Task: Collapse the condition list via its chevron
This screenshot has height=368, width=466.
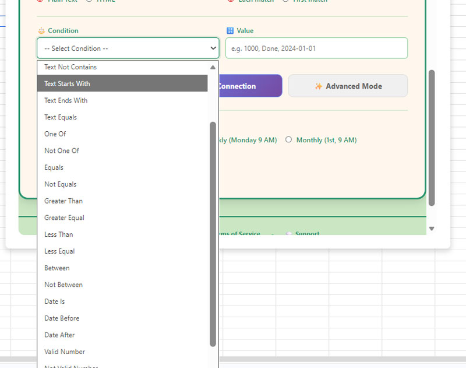Action: point(212,48)
